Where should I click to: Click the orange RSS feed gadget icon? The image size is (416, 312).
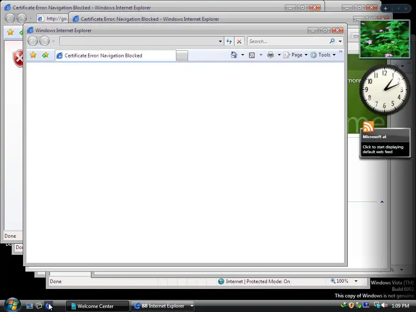click(368, 127)
